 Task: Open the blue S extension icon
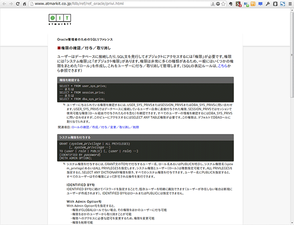click(283, 4)
